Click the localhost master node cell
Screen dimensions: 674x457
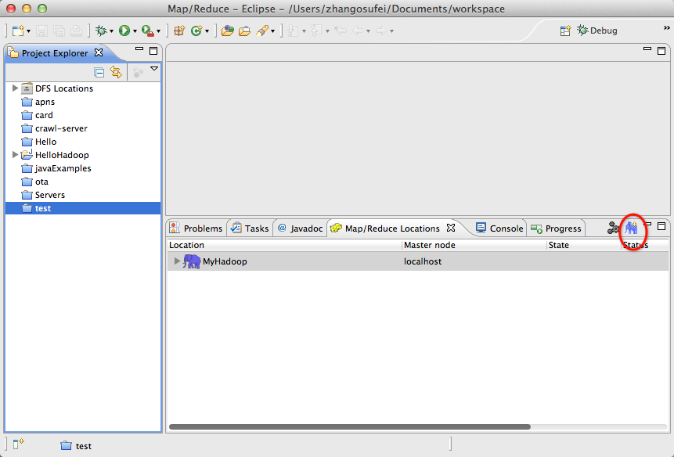pyautogui.click(x=423, y=261)
